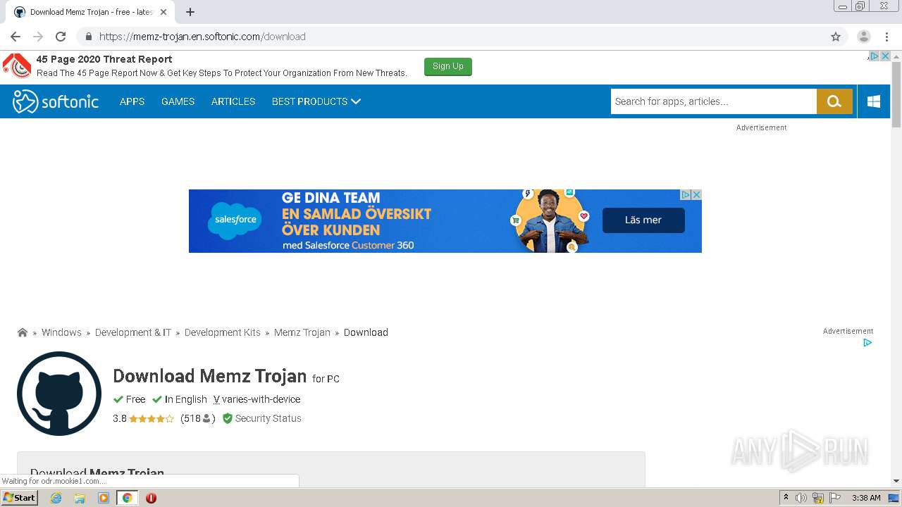Click the Chrome taskbar icon
Screen dimensions: 902x507
[x=128, y=498]
